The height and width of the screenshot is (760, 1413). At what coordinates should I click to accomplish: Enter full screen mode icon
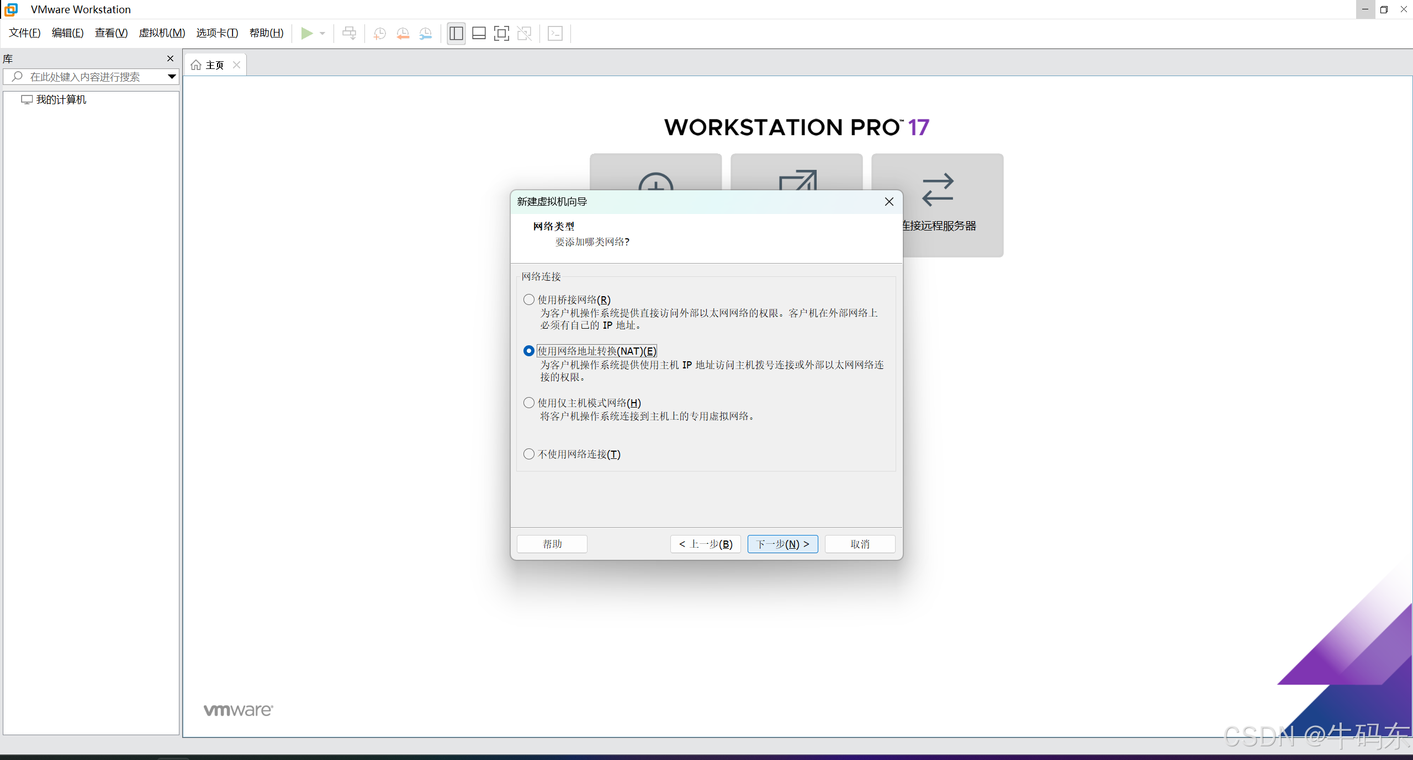click(501, 34)
